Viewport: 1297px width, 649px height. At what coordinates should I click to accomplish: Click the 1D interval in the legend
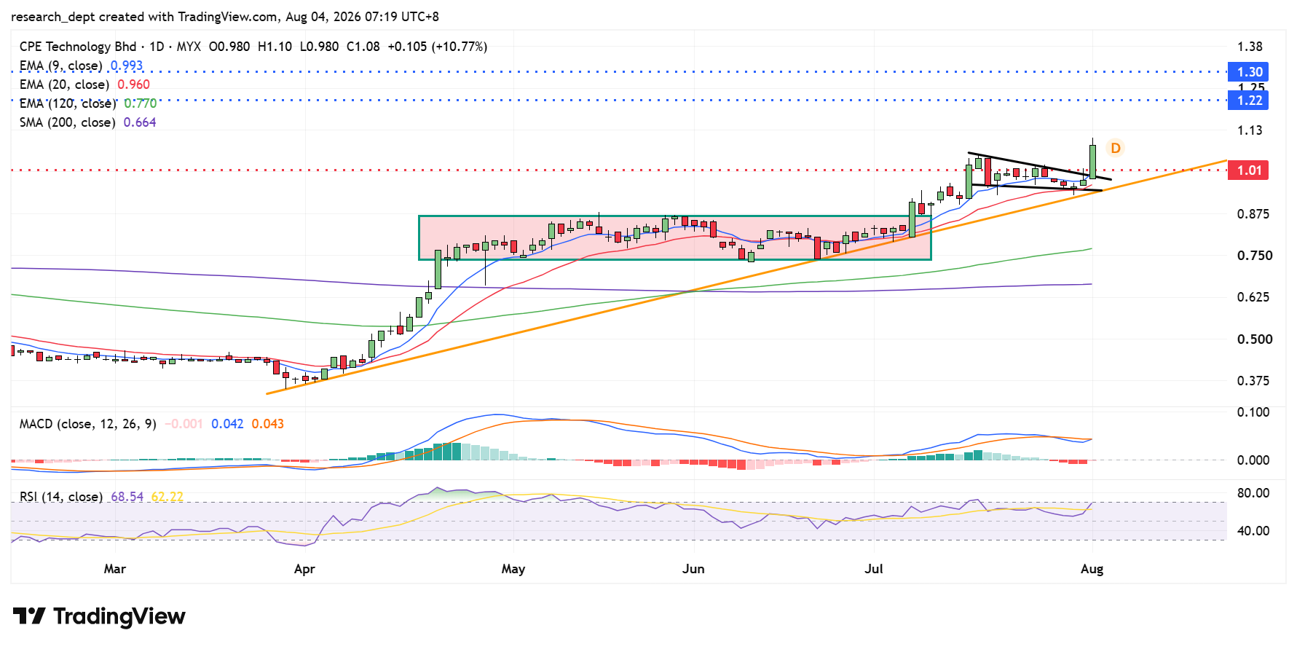point(157,47)
